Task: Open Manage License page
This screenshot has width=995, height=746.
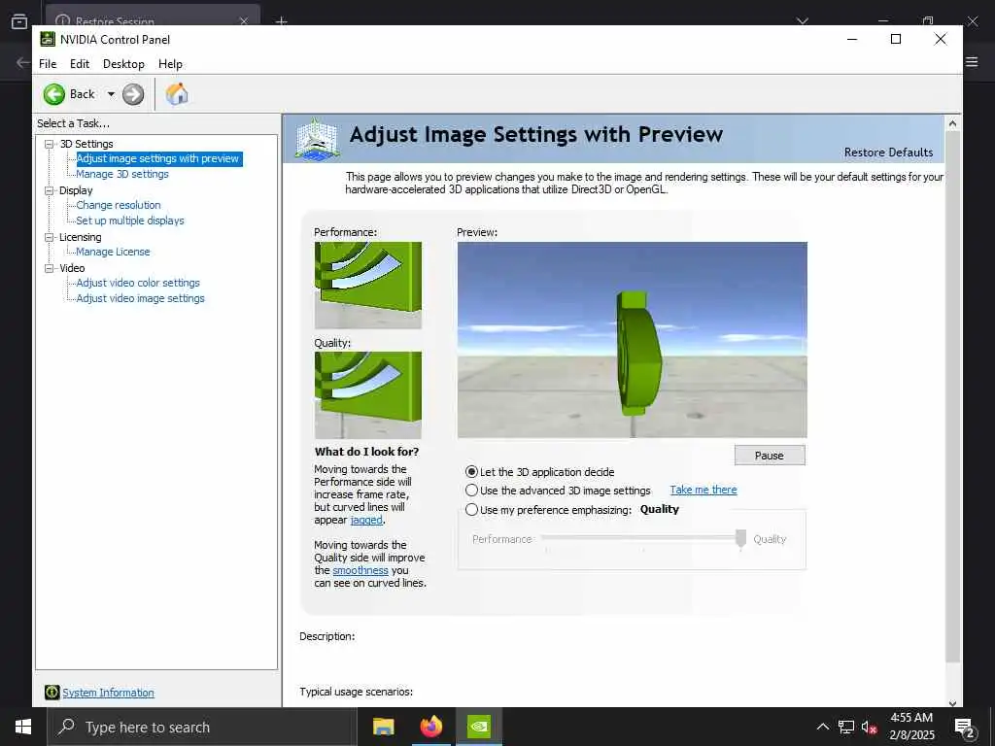Action: click(113, 252)
